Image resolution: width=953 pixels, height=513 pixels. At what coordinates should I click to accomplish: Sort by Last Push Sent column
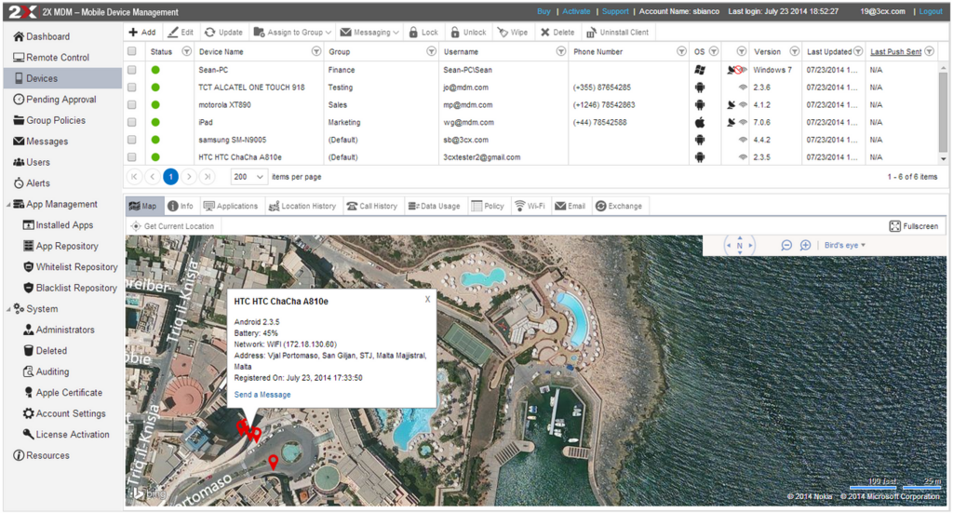pyautogui.click(x=895, y=51)
